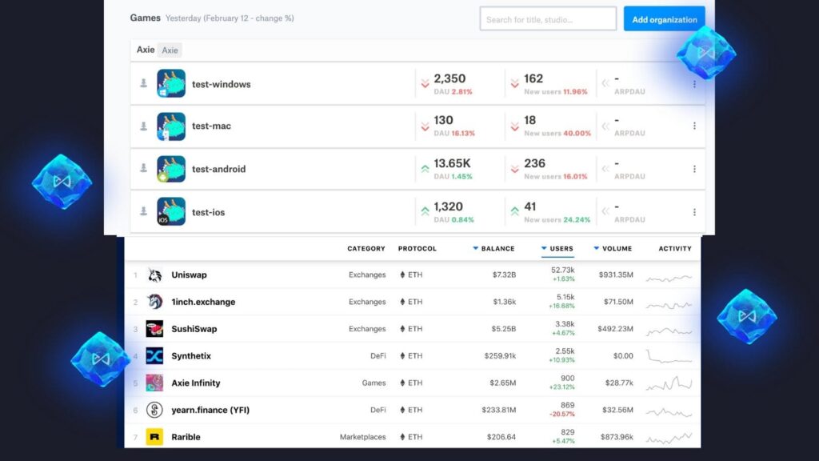This screenshot has height=461, width=819.
Task: Focus the Search for title, studio field
Action: point(548,19)
